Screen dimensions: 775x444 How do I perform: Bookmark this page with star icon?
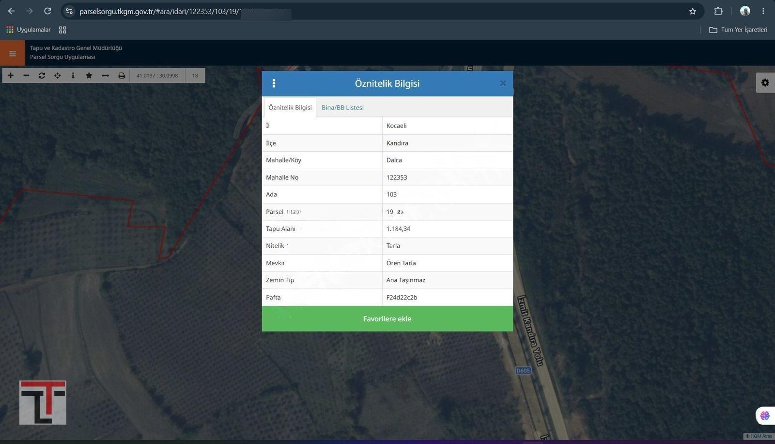click(x=693, y=11)
